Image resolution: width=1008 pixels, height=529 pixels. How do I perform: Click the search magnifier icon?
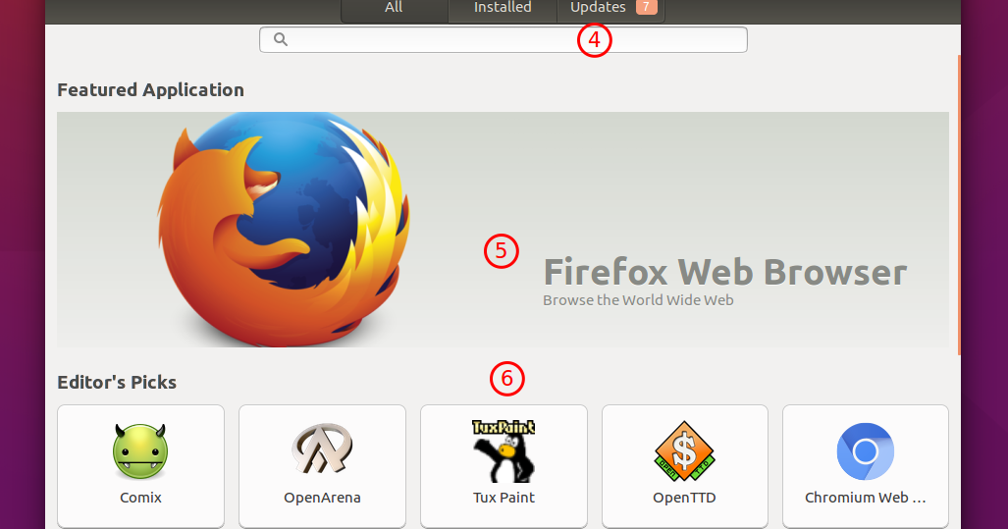click(281, 39)
